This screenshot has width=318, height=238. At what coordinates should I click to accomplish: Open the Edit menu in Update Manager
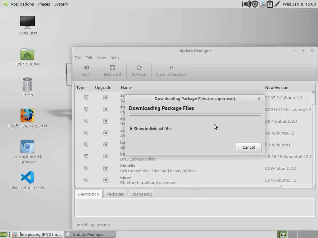pos(89,58)
